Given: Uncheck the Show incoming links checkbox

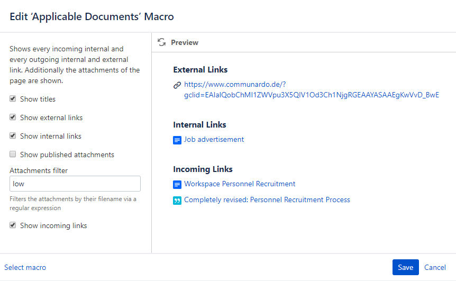Looking at the screenshot, I should [x=13, y=225].
